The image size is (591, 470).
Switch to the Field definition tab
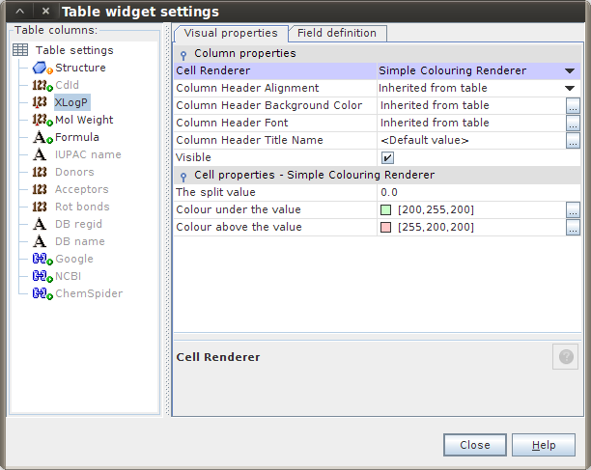(x=336, y=33)
